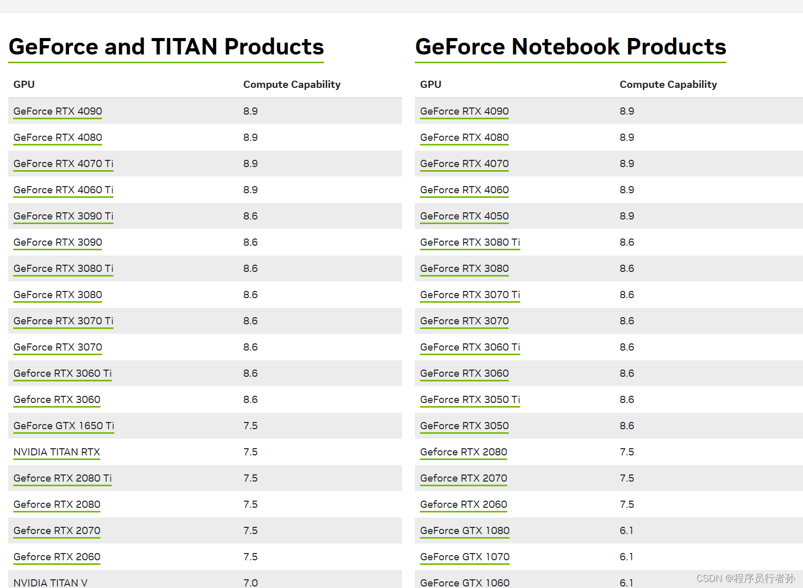Open Geforce RTX 3060 link in TITAN Products table

coord(57,399)
